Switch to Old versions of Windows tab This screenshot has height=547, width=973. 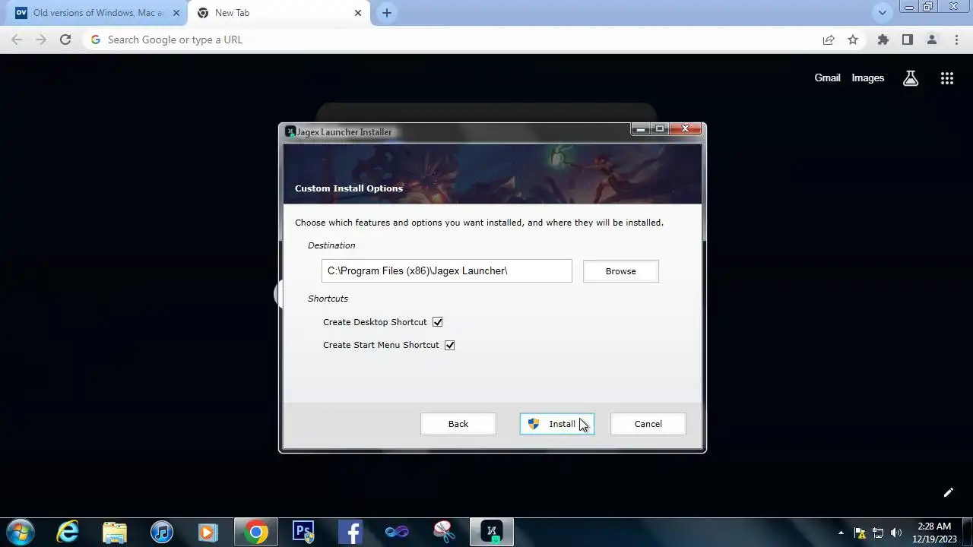[97, 13]
